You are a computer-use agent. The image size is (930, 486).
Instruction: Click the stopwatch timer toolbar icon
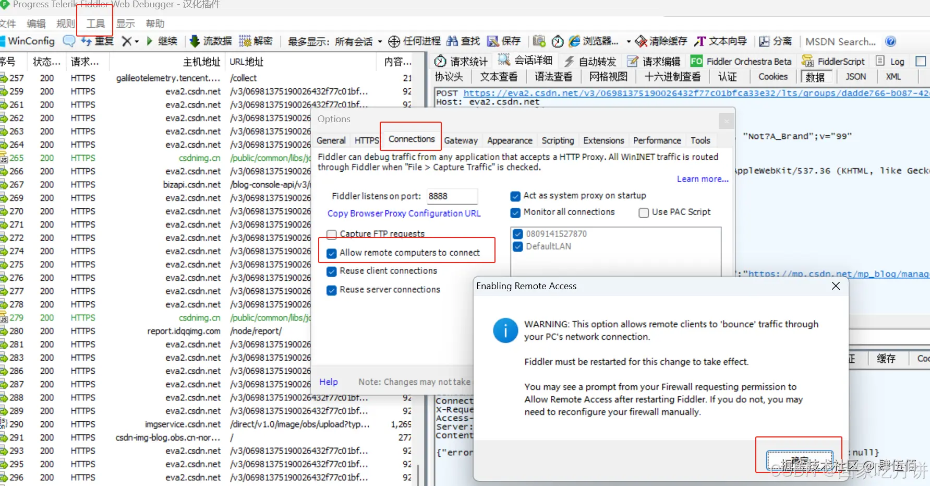558,41
